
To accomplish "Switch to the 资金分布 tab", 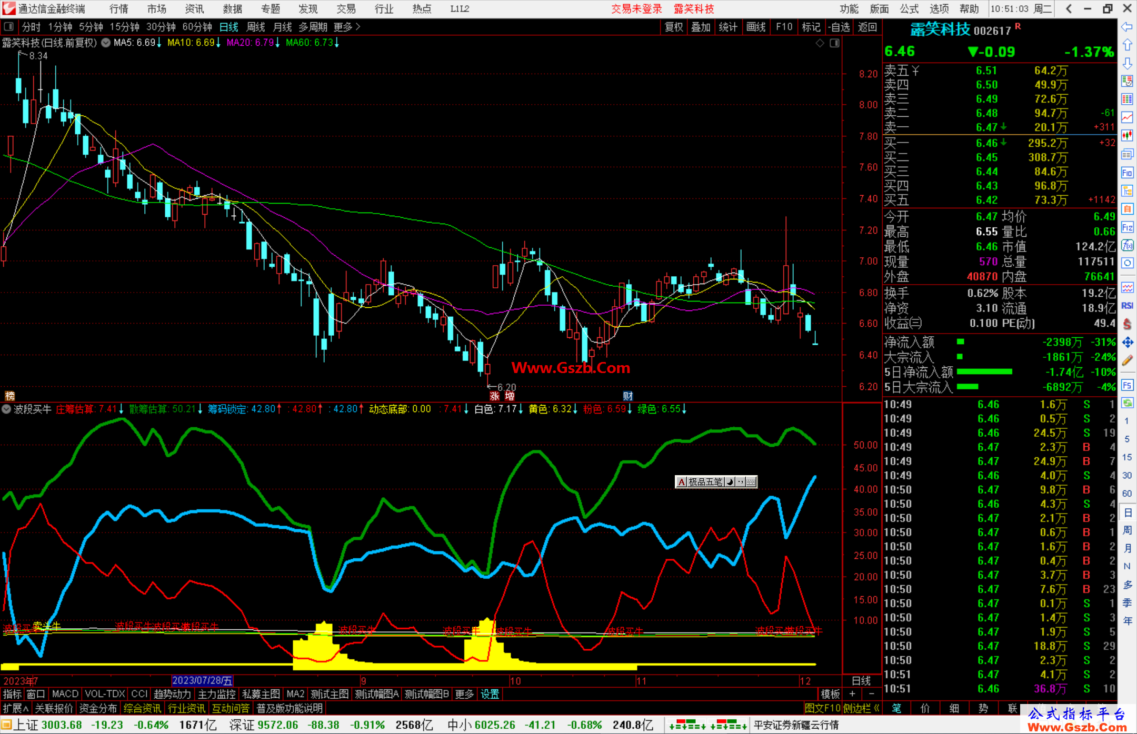I will (x=98, y=708).
